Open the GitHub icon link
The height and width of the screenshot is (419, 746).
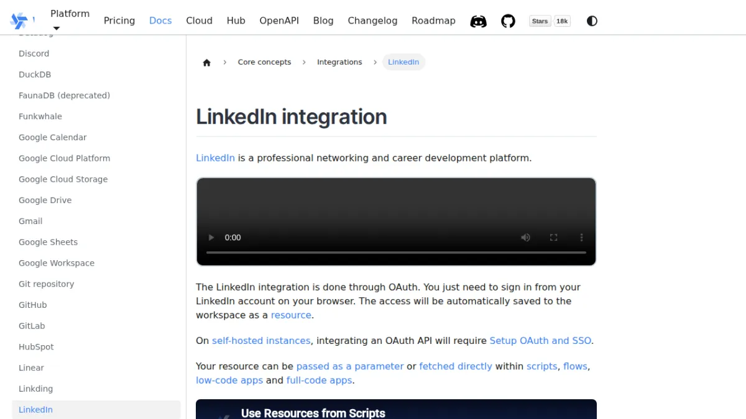508,21
